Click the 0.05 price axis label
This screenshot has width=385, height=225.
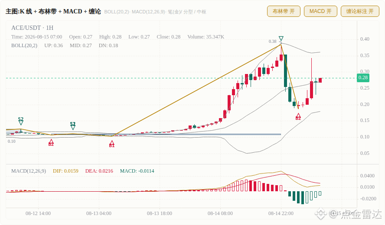pos(365,154)
